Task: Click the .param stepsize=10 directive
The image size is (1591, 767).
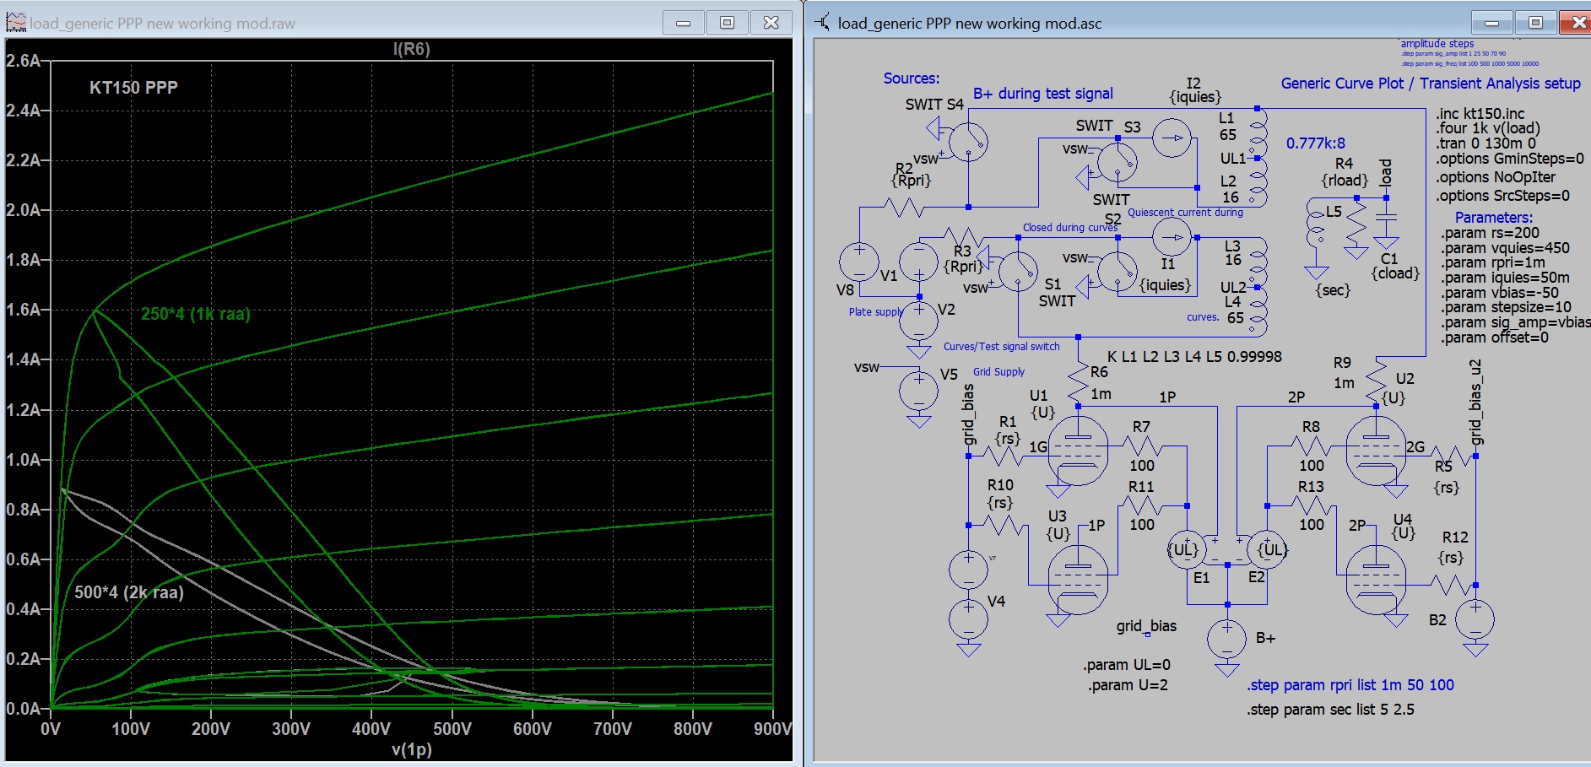Action: (x=1506, y=307)
